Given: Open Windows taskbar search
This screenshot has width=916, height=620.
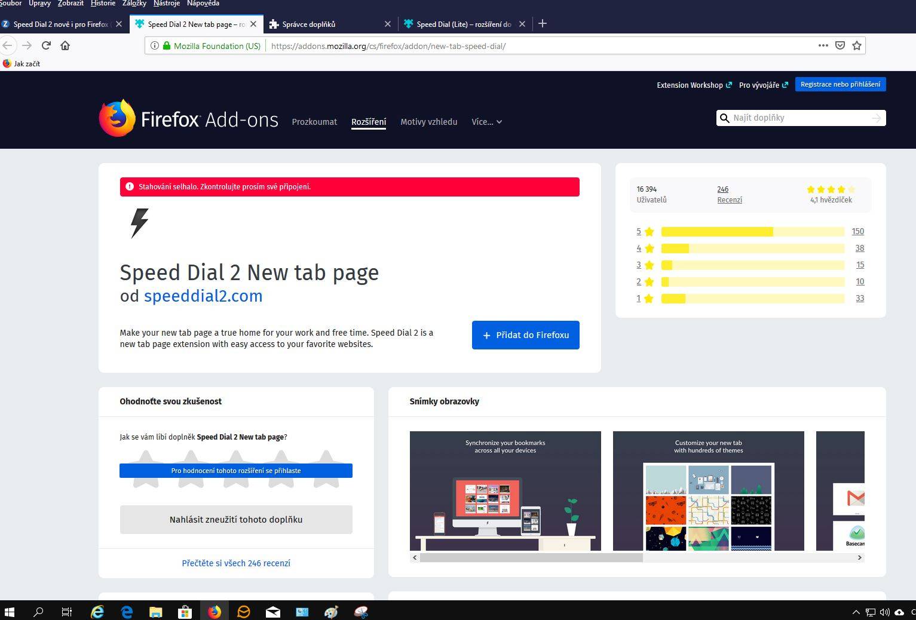Looking at the screenshot, I should point(38,612).
